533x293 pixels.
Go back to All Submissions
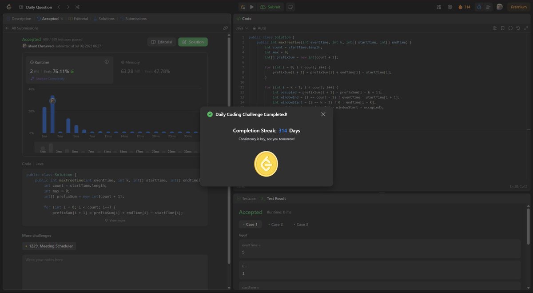(x=22, y=28)
